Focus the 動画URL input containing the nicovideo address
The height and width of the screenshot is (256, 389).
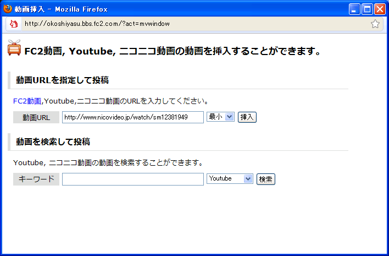coord(132,117)
